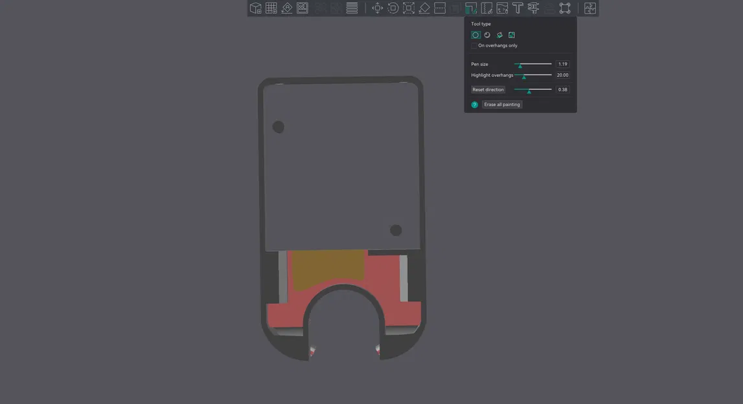The image size is (743, 404).
Task: Click the value field showing 0.38
Action: tap(562, 89)
